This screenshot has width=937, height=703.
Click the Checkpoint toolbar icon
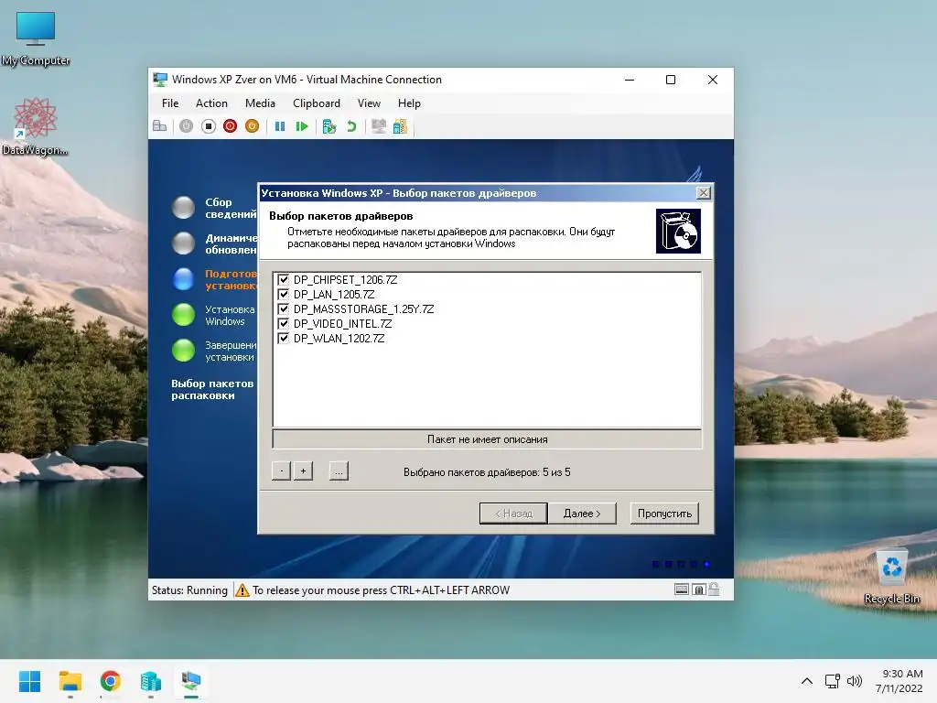[x=328, y=126]
